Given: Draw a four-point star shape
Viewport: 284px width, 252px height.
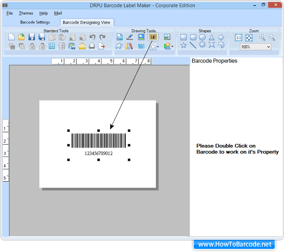Looking at the screenshot, I should tap(212, 45).
